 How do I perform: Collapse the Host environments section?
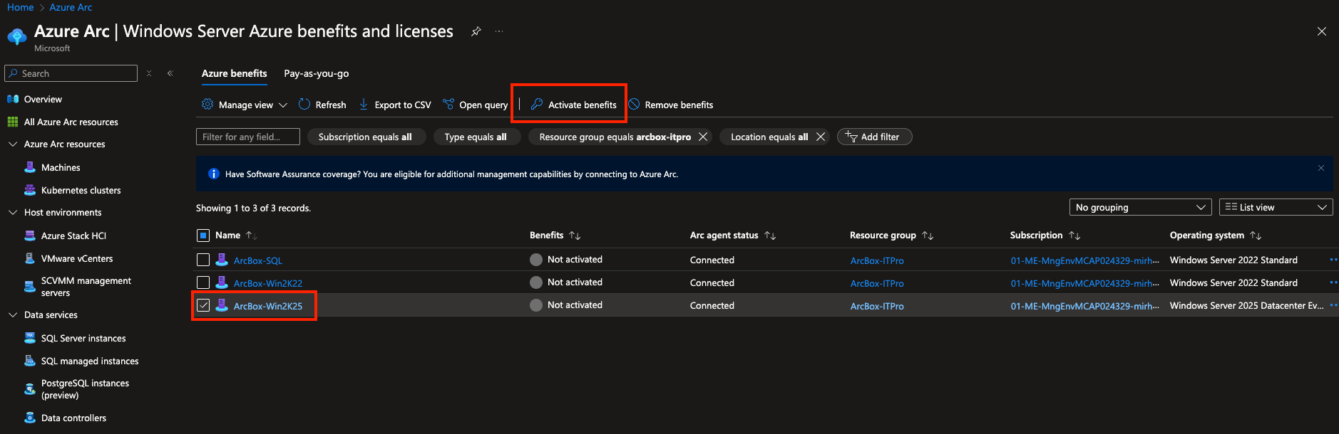click(13, 212)
